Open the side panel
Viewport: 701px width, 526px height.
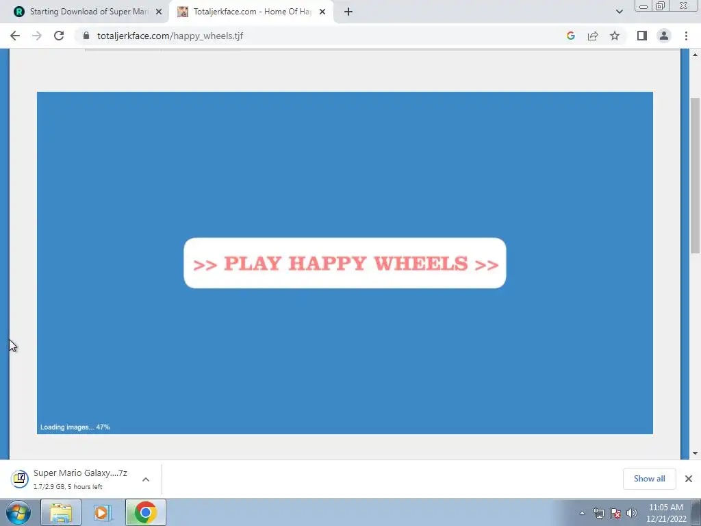pyautogui.click(x=642, y=36)
